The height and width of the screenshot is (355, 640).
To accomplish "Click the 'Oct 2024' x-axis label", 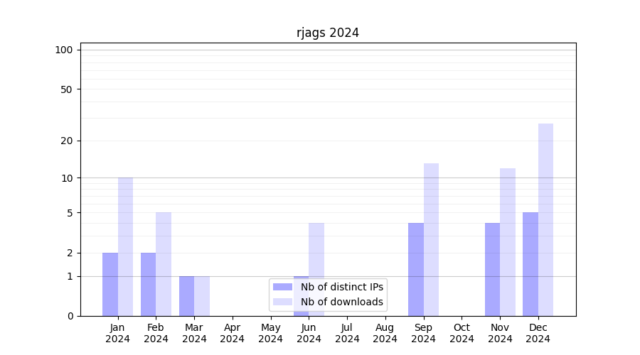I will pos(462,333).
